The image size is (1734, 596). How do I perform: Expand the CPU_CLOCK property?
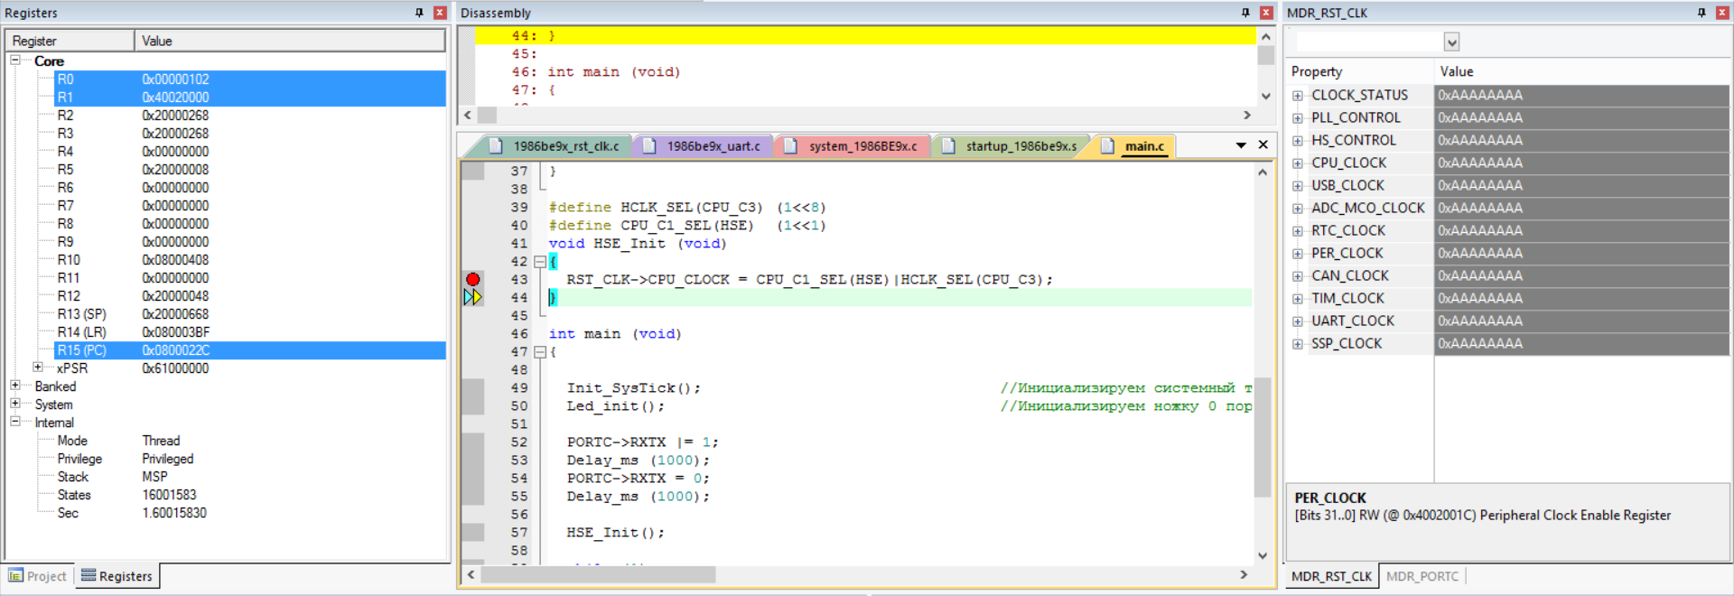pyautogui.click(x=1298, y=163)
